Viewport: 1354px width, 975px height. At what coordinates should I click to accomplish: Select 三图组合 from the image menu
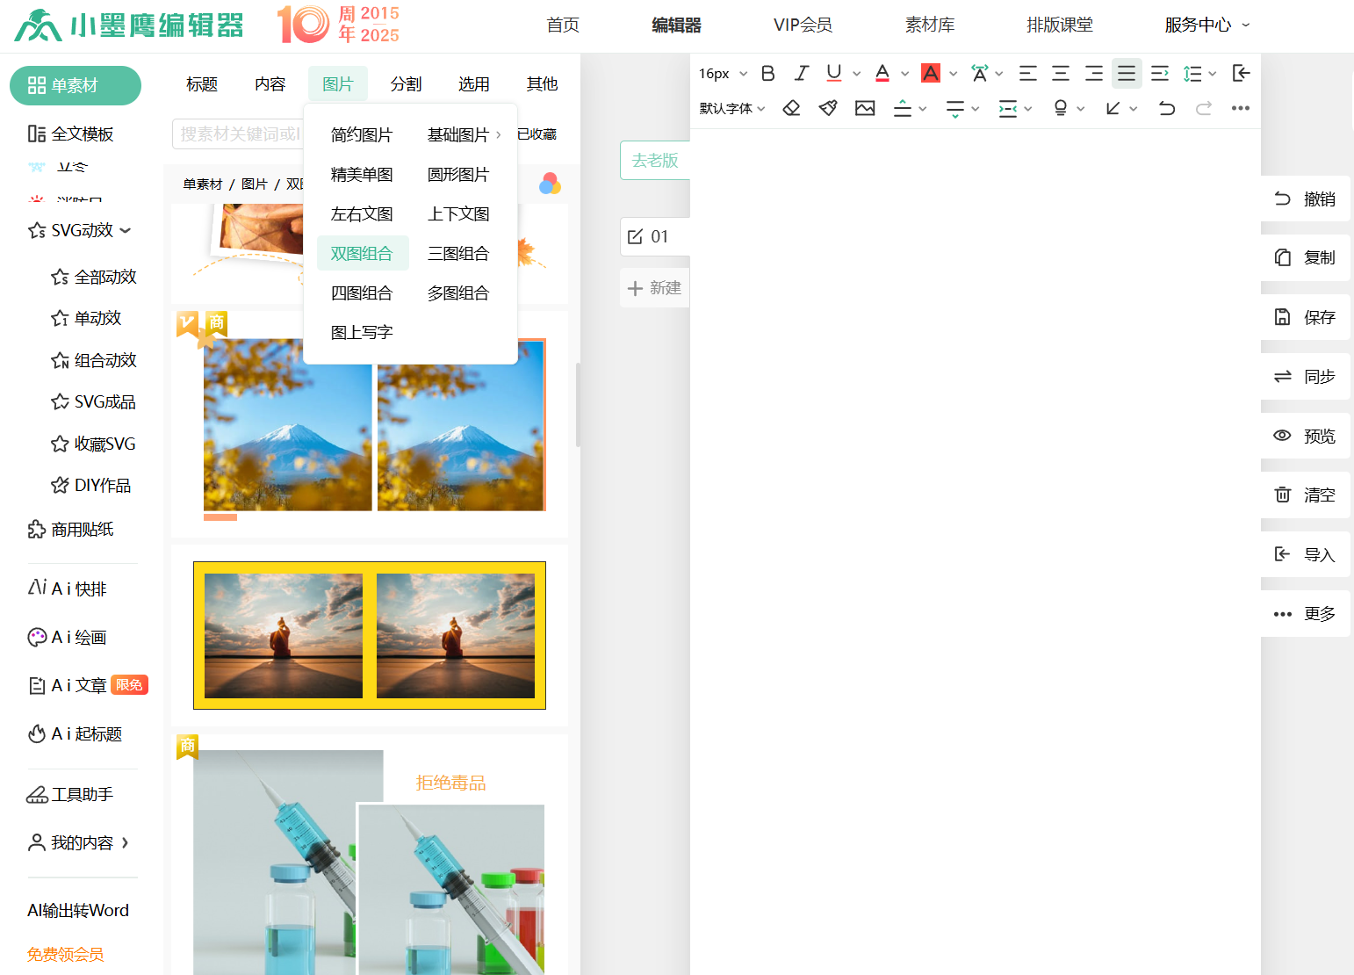[457, 254]
